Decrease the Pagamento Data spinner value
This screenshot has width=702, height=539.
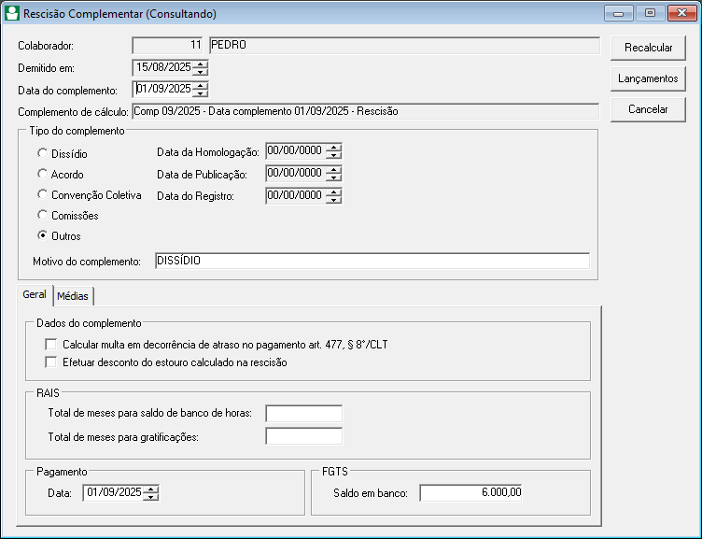(152, 497)
